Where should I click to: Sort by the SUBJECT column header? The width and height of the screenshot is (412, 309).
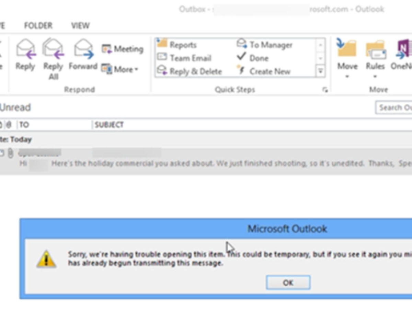click(x=252, y=125)
